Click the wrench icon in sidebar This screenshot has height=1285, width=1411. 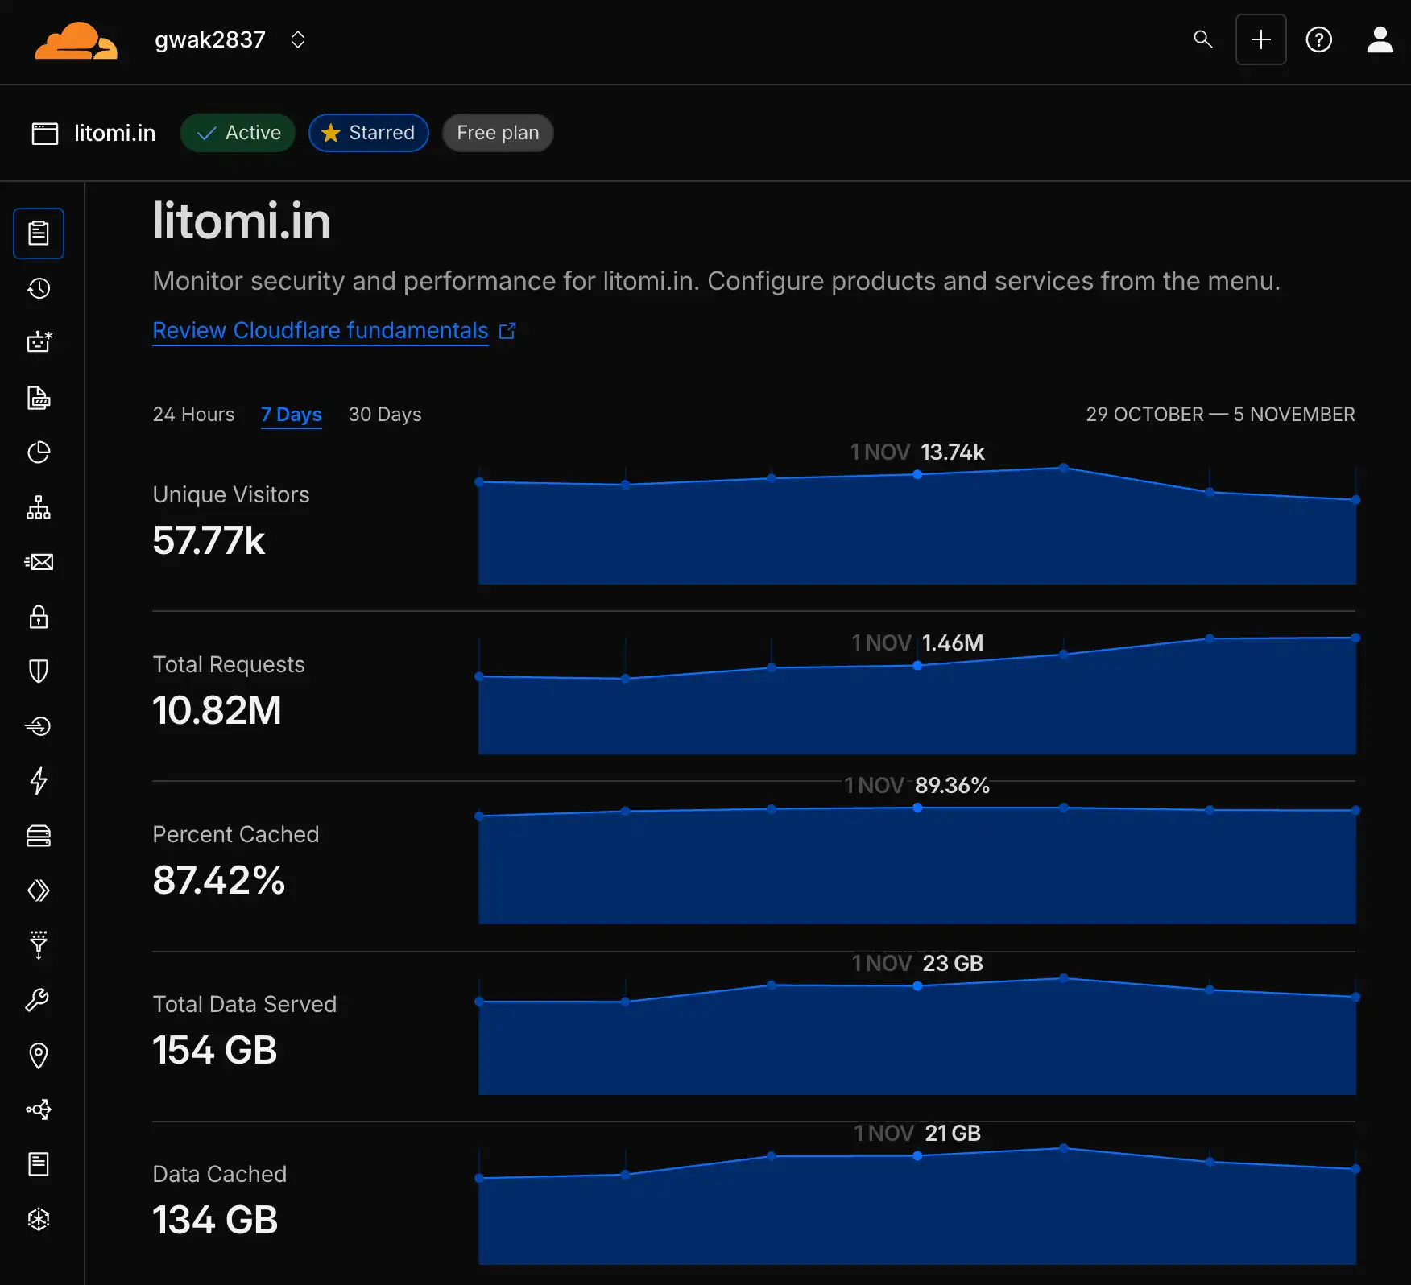(39, 1000)
